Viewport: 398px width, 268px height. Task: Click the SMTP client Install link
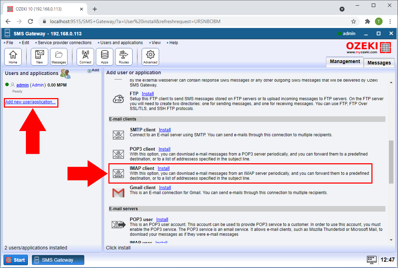click(x=165, y=130)
